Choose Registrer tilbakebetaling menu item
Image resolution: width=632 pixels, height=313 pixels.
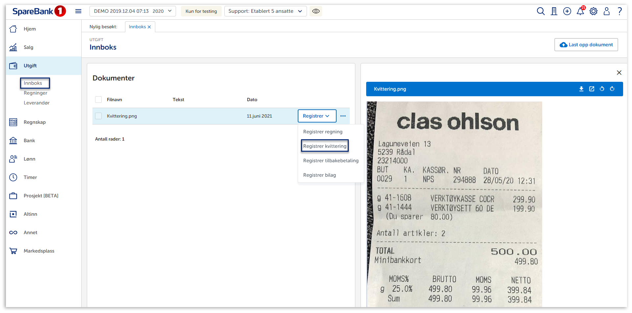click(x=331, y=161)
